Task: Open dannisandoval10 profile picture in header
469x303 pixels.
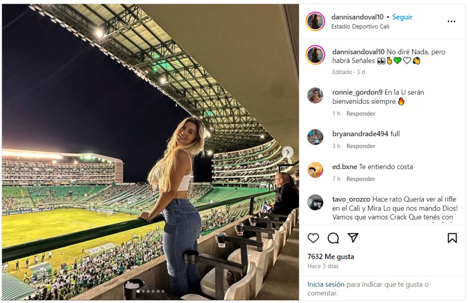Action: (x=315, y=21)
